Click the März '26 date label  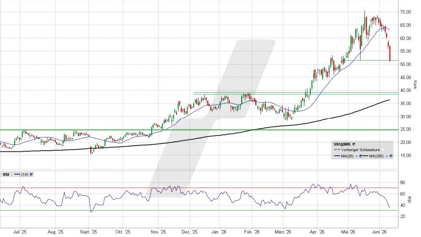point(283,232)
